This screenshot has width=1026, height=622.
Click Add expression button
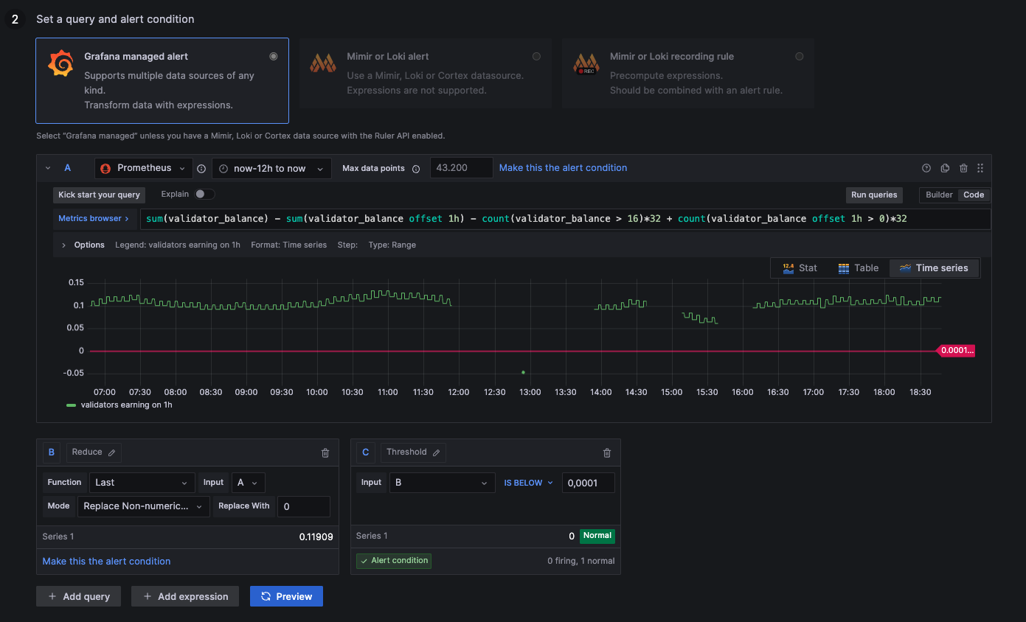(x=185, y=596)
